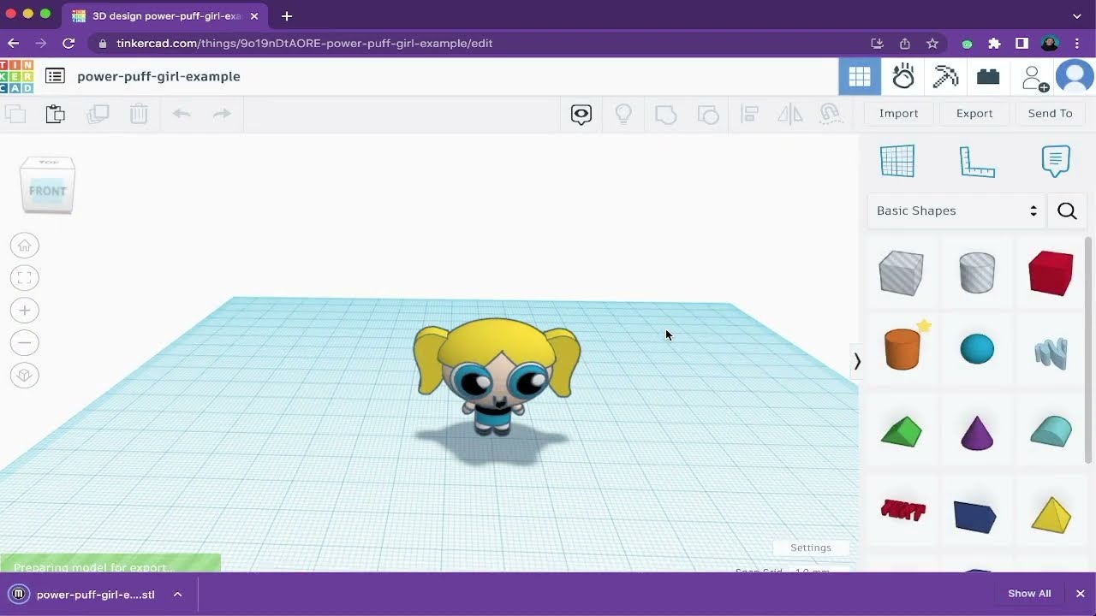Open the Tinkercad logo home link

[16, 76]
